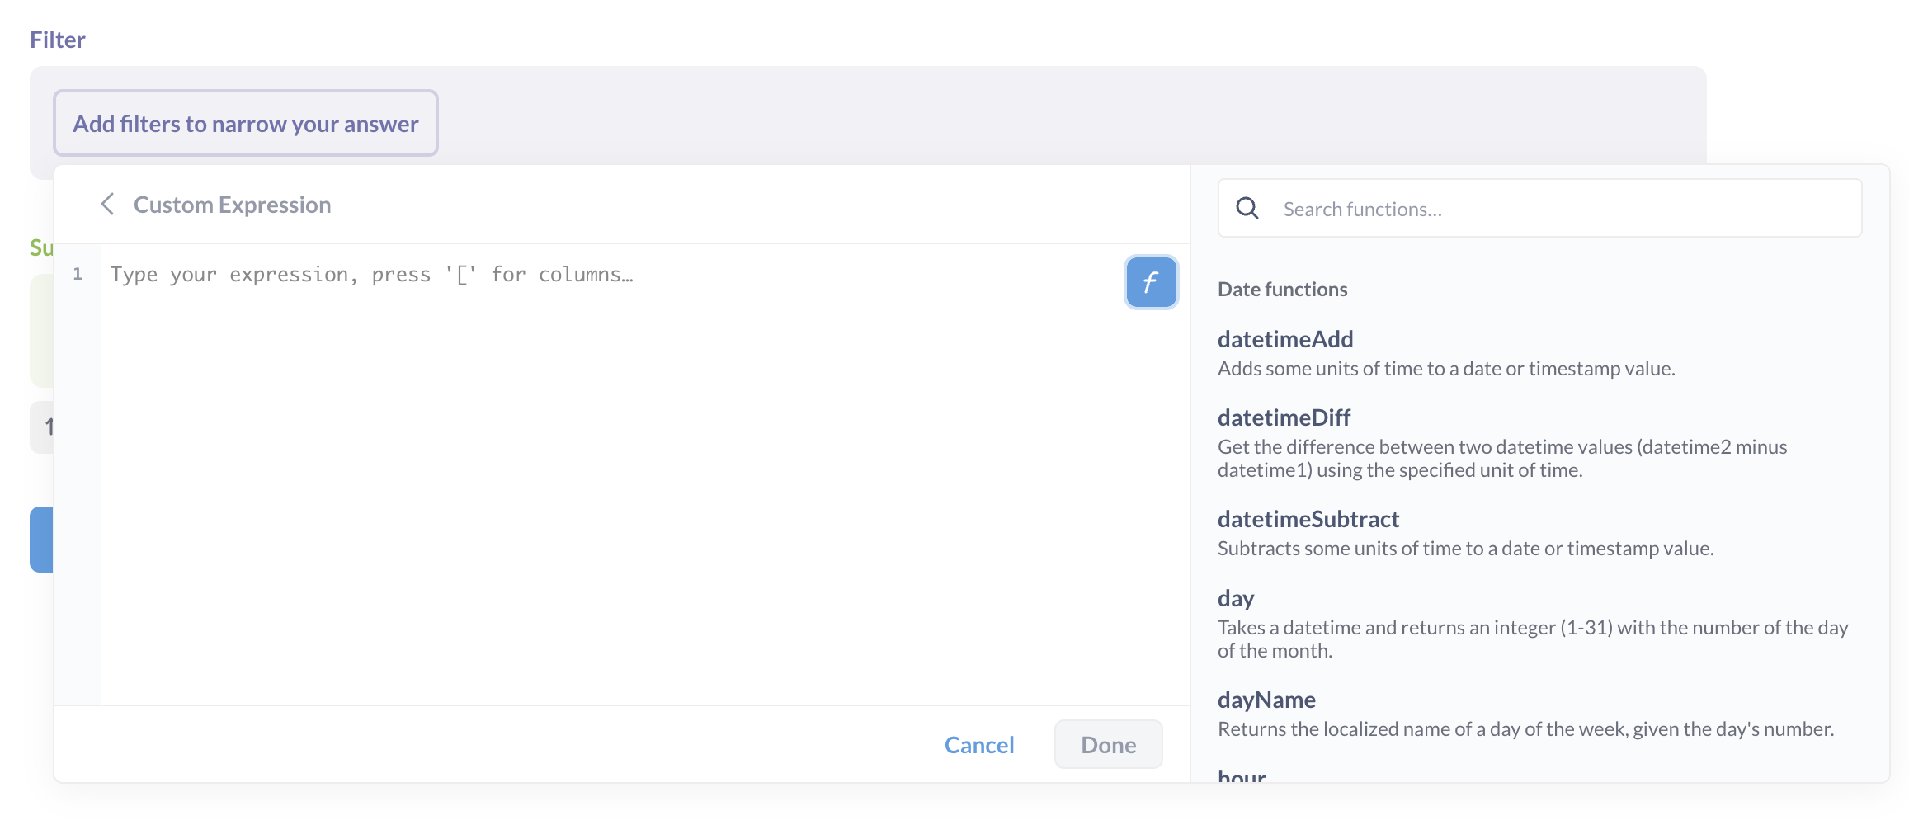Click the Done button
This screenshot has height=825, width=1909.
(x=1107, y=744)
